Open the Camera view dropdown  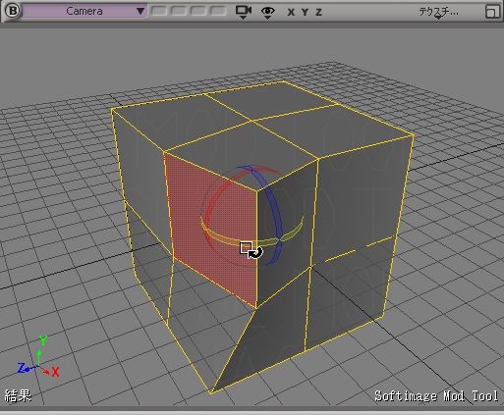(84, 11)
